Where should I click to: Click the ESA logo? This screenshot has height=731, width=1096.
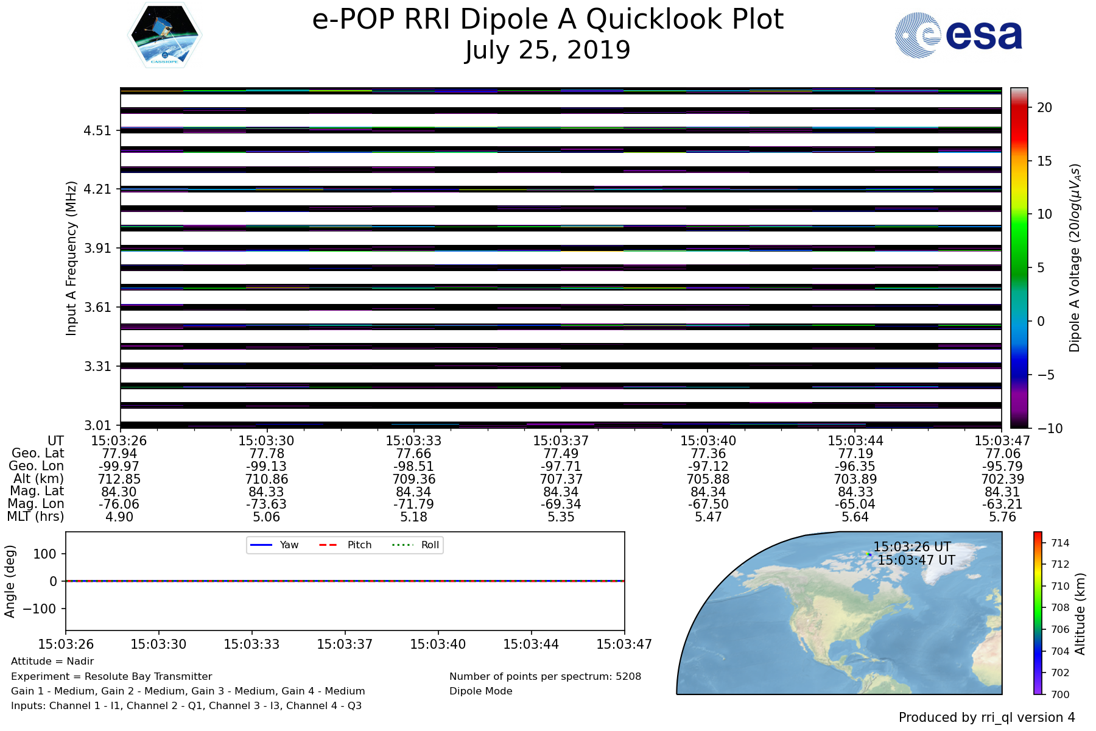tap(958, 35)
